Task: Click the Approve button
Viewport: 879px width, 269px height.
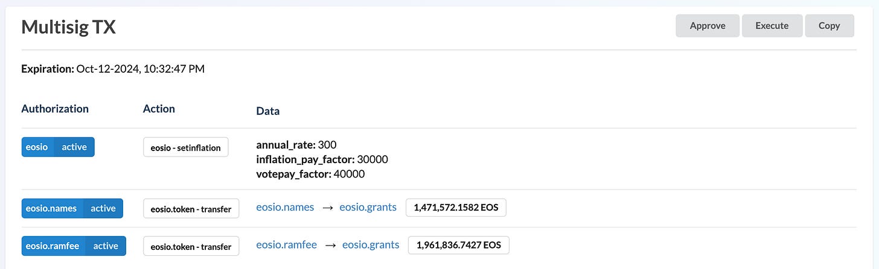Action: click(707, 26)
